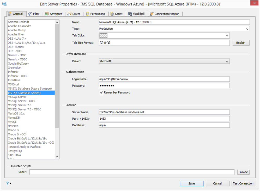Click the Save button
This screenshot has width=260, height=191.
point(191,183)
